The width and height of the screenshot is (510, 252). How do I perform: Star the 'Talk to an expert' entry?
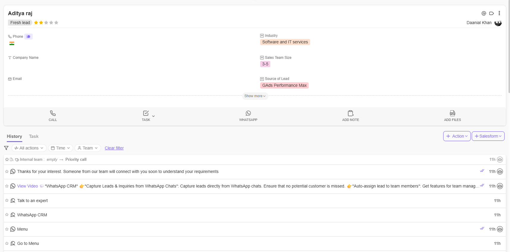pos(7,201)
